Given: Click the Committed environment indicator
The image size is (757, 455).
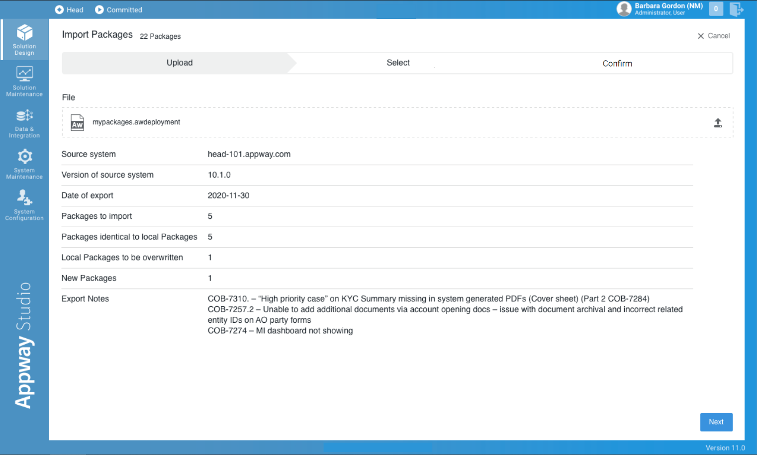Looking at the screenshot, I should [118, 9].
